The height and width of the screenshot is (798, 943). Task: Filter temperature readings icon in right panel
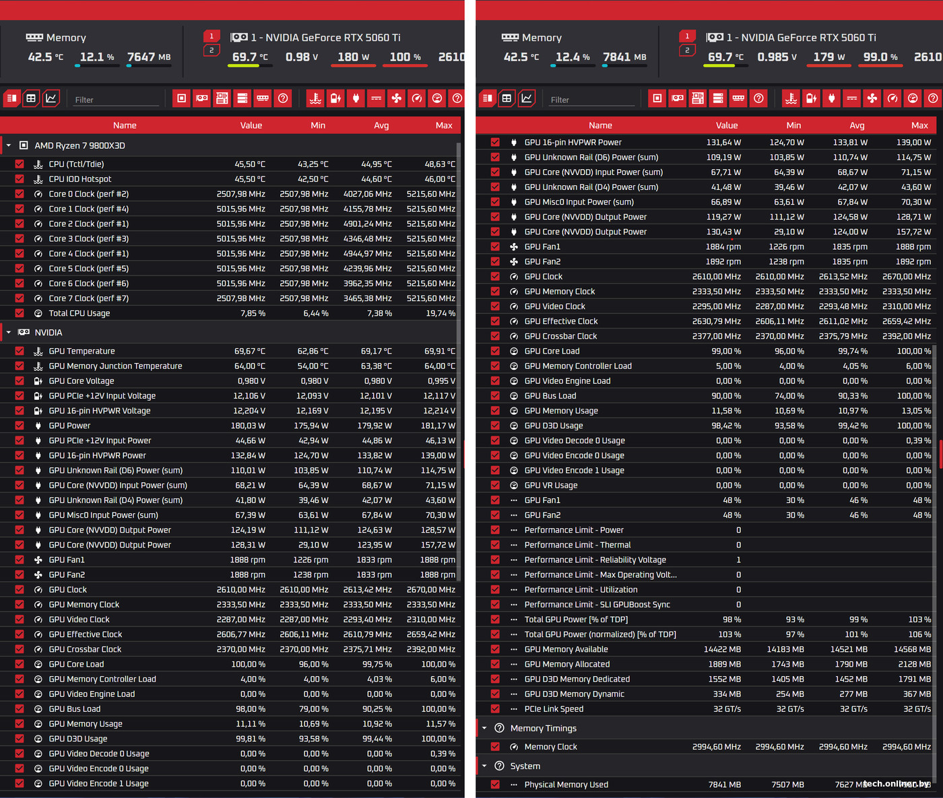[x=791, y=98]
